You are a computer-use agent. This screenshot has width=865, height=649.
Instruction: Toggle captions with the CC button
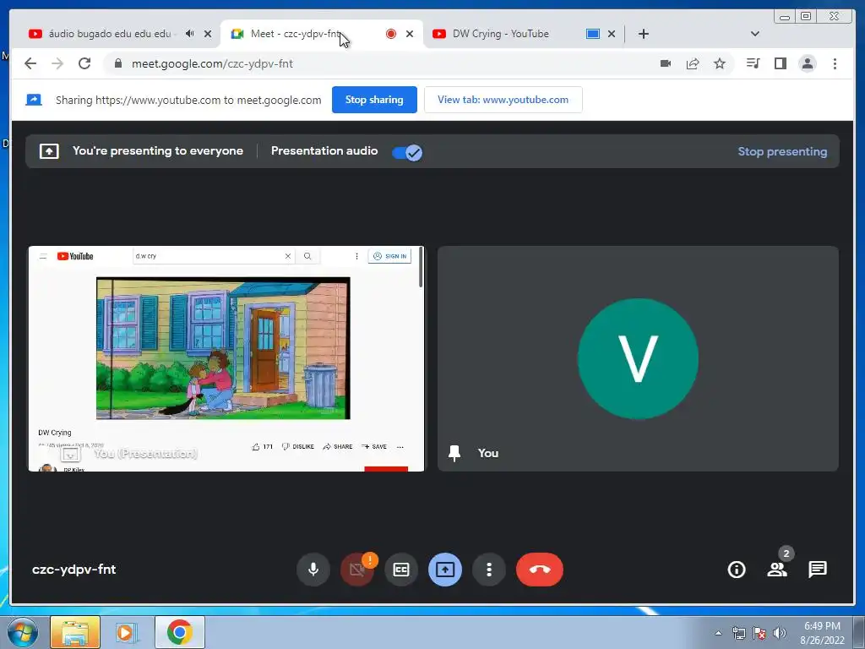(x=401, y=569)
